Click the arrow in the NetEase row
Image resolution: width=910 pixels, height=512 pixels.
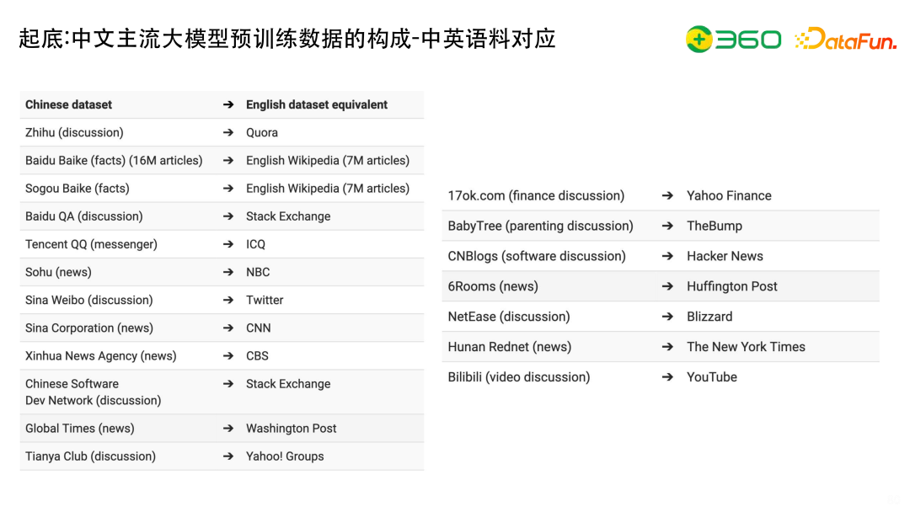click(667, 317)
